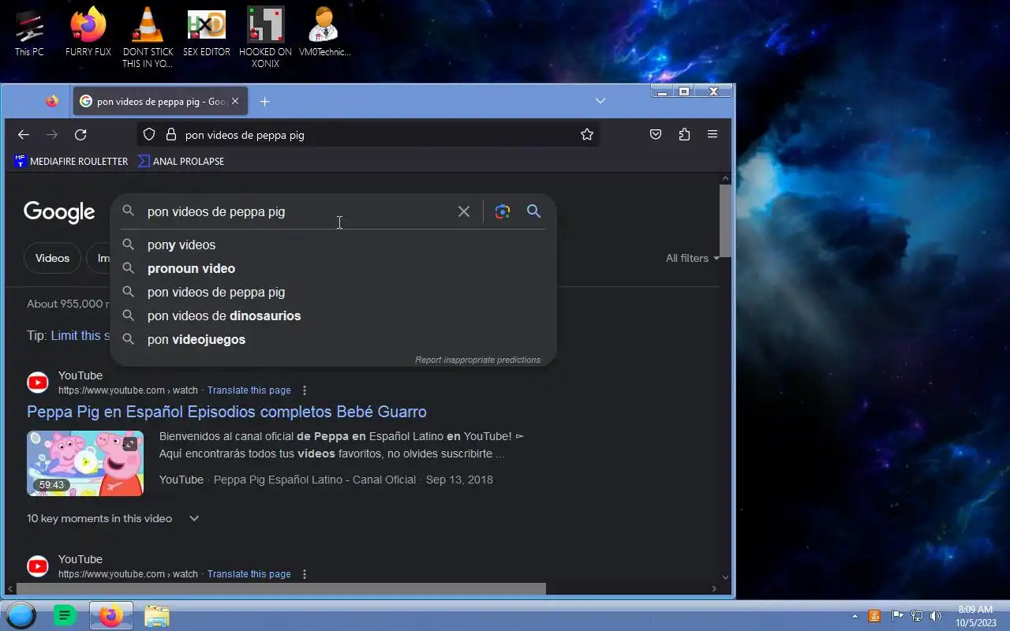Open the Action Center flag tray icon

pyautogui.click(x=898, y=616)
